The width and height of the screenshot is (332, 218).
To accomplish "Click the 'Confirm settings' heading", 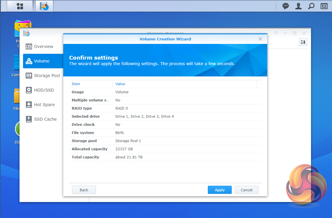I will tap(94, 58).
